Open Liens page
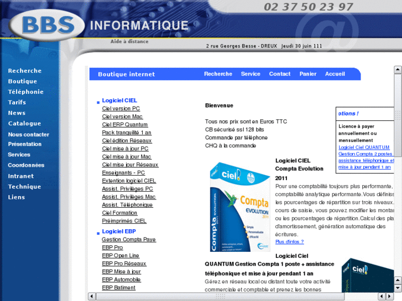The height and width of the screenshot is (301, 402). 17,197
